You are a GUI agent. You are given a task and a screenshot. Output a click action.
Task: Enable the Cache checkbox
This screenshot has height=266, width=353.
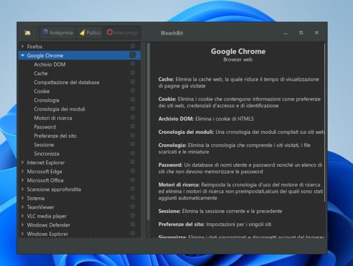coord(133,73)
